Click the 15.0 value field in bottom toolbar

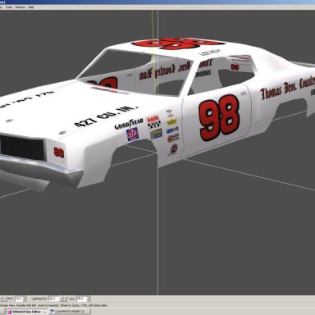(19, 299)
